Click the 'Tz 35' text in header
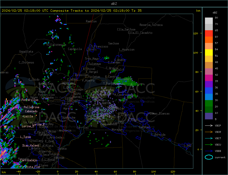Screen dimensions: 228x175 (x=136, y=11)
